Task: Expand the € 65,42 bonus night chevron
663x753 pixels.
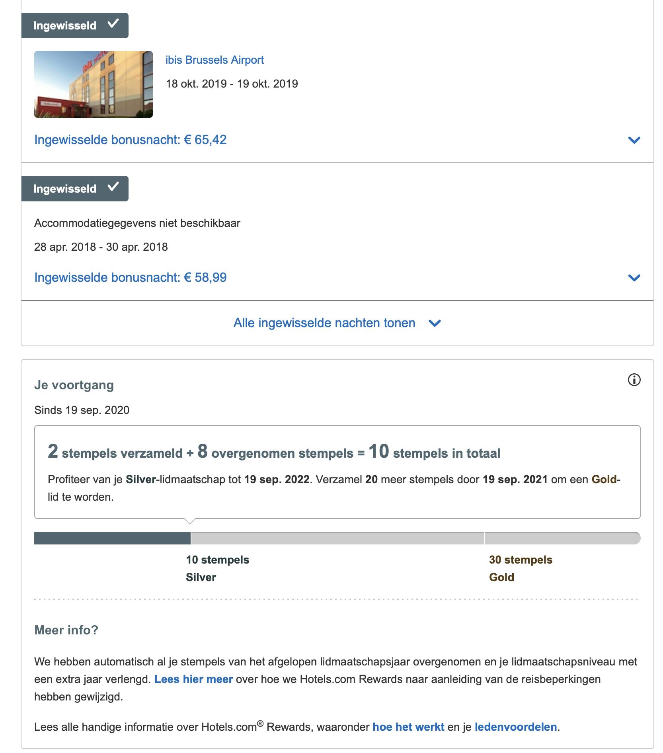Action: [634, 140]
